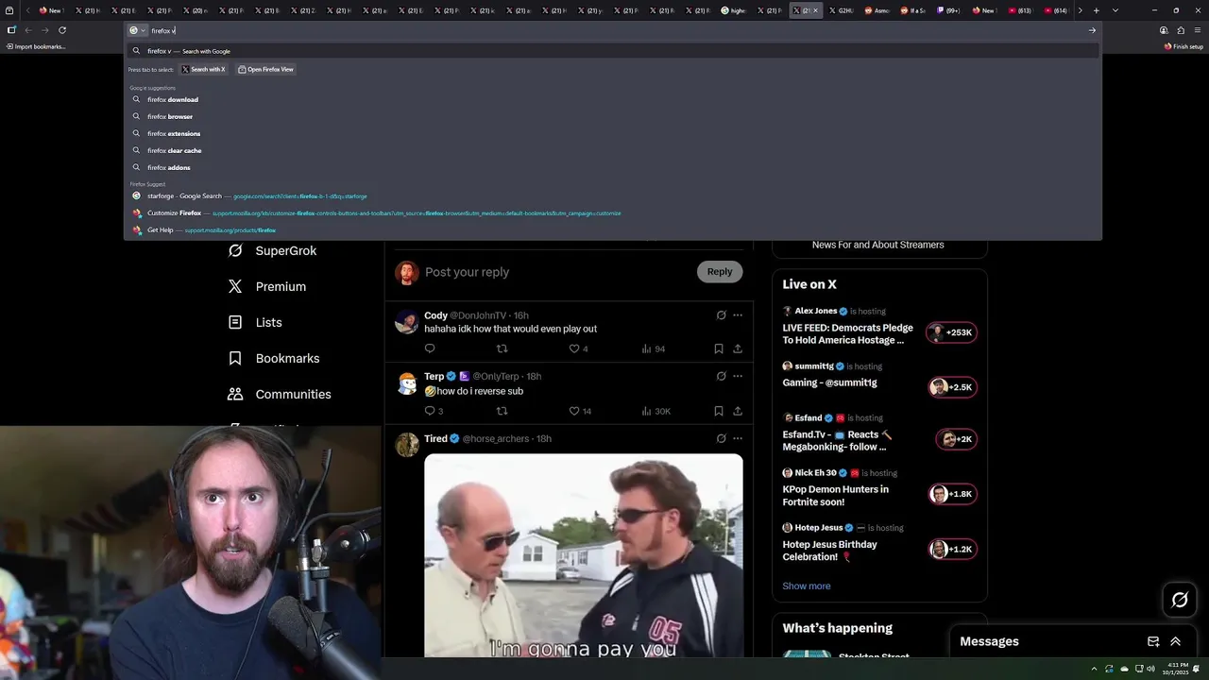
Task: Open a new browser tab
Action: click(1096, 10)
